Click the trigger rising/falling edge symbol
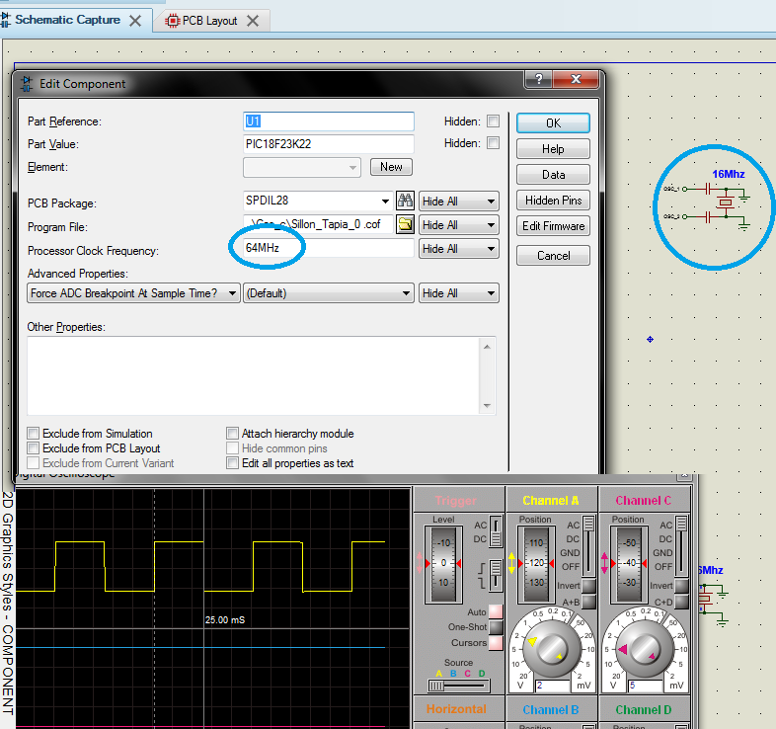This screenshot has width=776, height=729. point(481,575)
